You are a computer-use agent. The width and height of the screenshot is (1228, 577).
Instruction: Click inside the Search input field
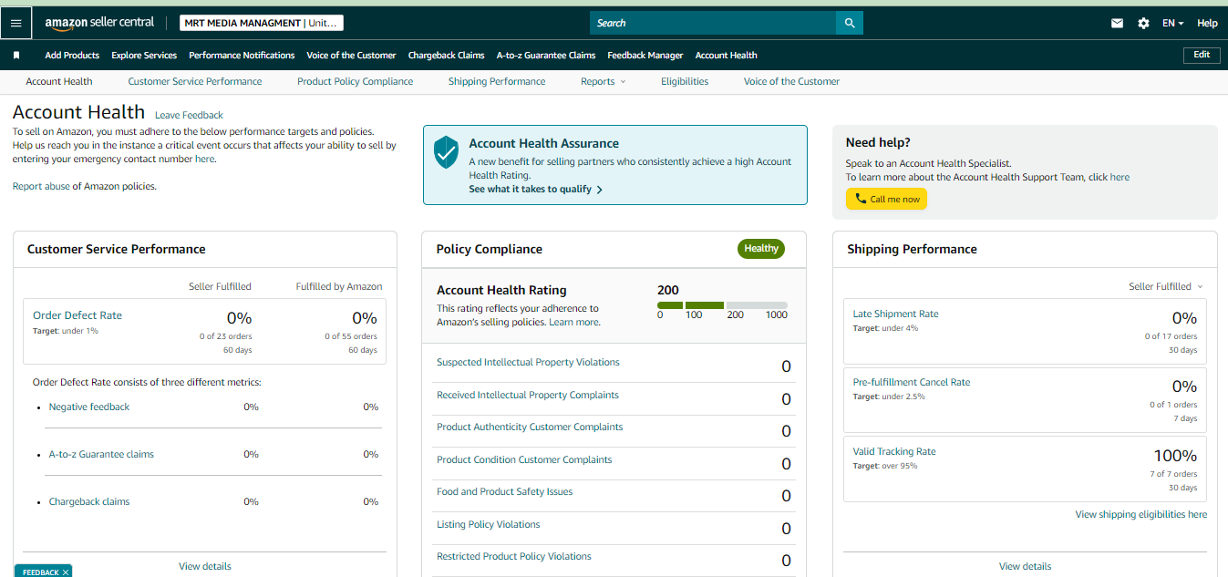tap(713, 23)
